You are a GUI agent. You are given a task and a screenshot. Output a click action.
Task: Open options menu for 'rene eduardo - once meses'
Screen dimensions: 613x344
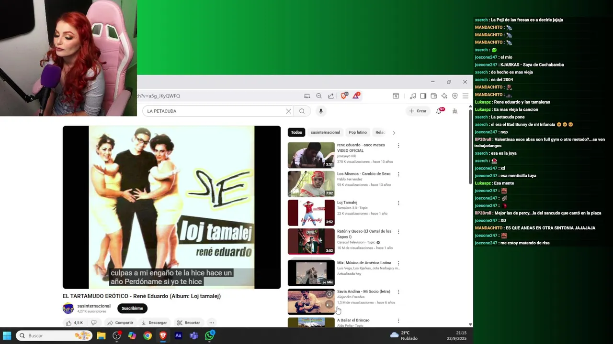(x=398, y=145)
